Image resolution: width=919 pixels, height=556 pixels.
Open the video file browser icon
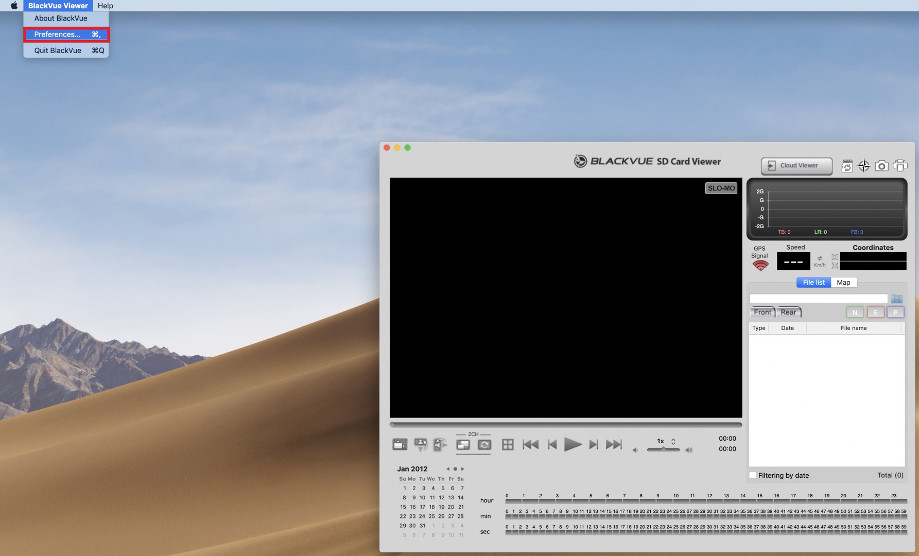point(400,444)
